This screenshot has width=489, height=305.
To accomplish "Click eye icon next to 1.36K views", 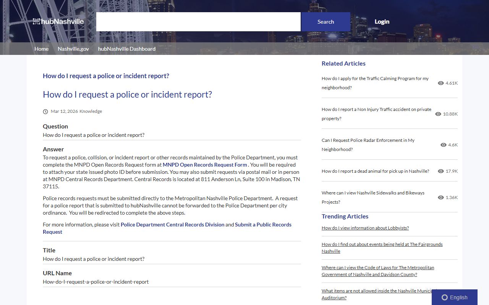I will coord(441,197).
